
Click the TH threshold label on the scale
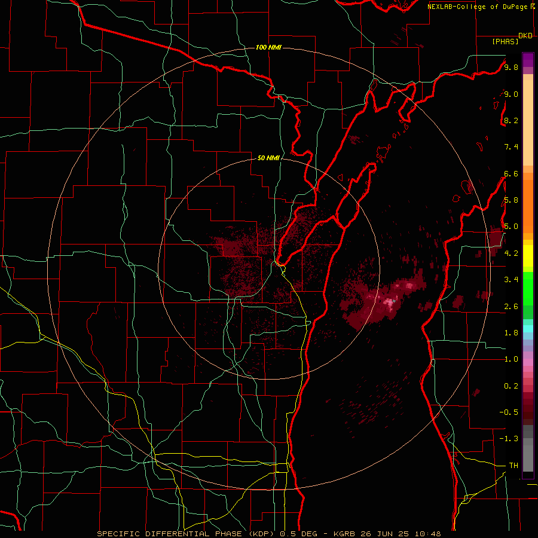click(513, 465)
